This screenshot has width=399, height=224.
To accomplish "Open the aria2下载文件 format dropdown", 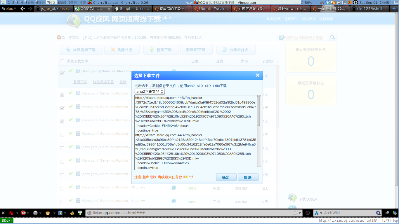I will coord(150,92).
